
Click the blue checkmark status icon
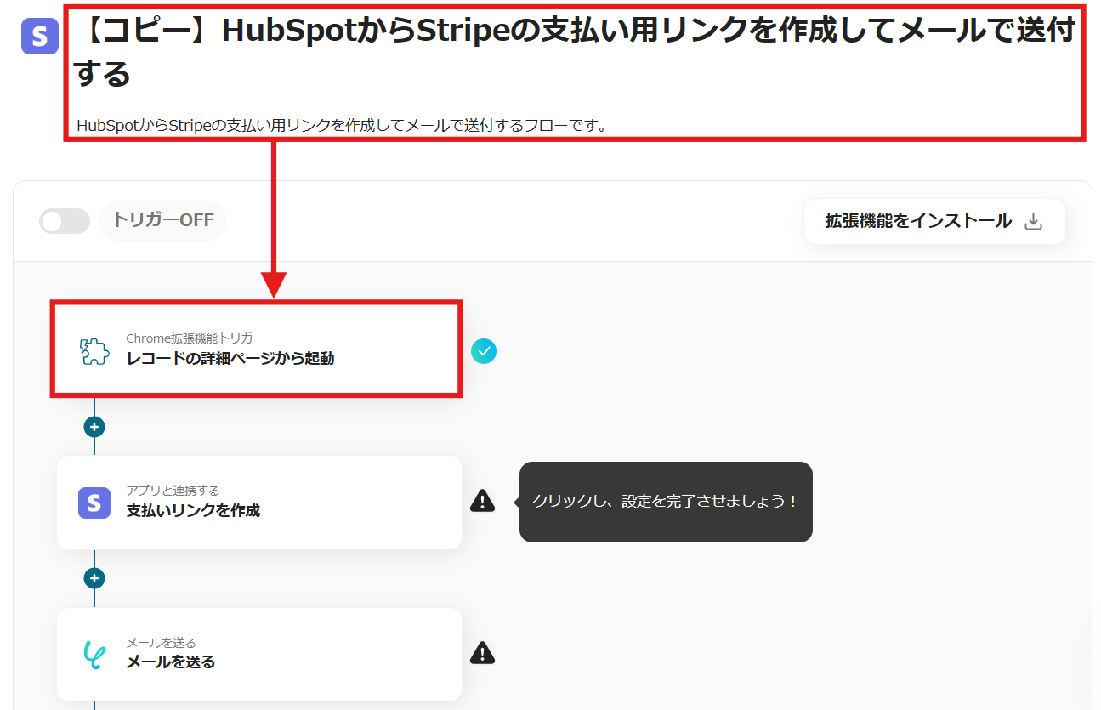[x=484, y=350]
